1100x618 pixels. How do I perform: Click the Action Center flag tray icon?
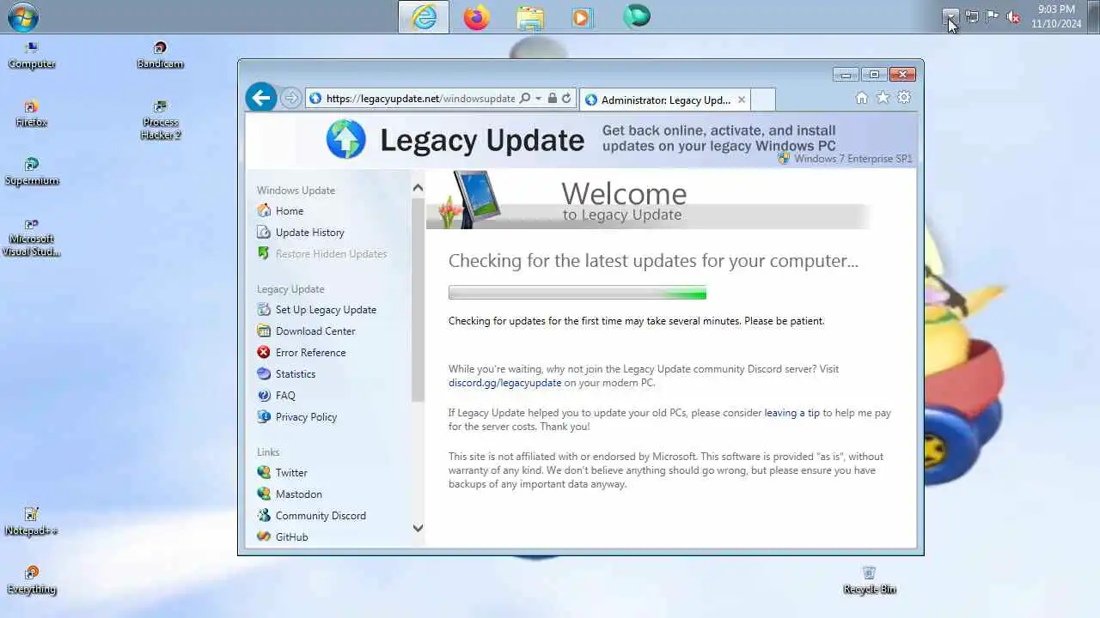coord(993,16)
